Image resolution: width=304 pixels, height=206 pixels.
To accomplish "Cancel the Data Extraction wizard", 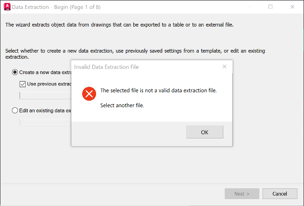I will click(x=280, y=193).
